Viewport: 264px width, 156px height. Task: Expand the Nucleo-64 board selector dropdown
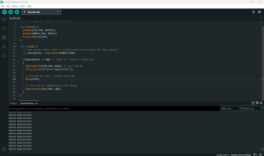41,12
